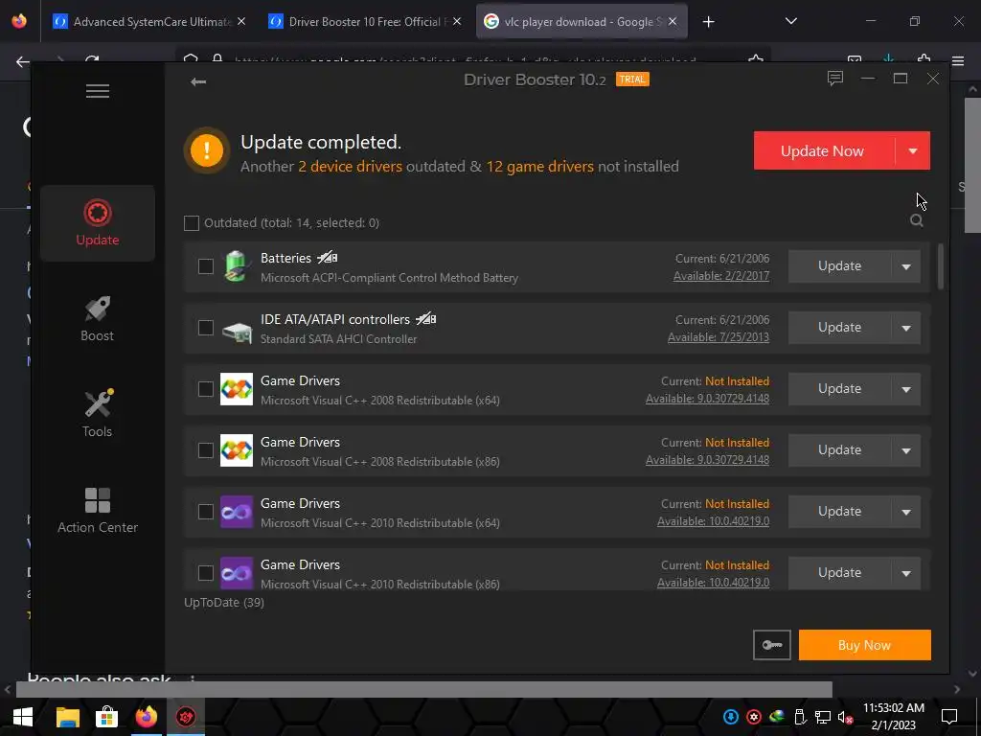Image resolution: width=981 pixels, height=736 pixels.
Task: Expand the Batteries Update dropdown arrow
Action: 906,266
